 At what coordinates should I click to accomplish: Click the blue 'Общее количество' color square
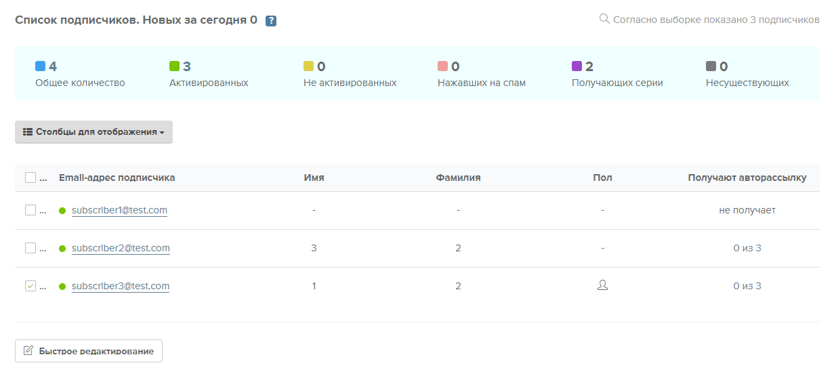[x=40, y=66]
